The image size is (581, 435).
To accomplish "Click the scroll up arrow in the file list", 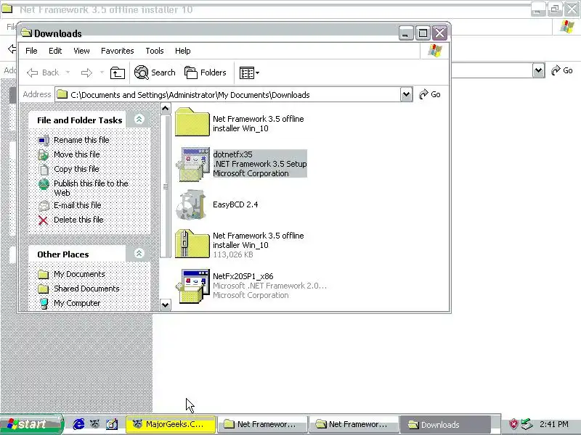I will pyautogui.click(x=166, y=109).
